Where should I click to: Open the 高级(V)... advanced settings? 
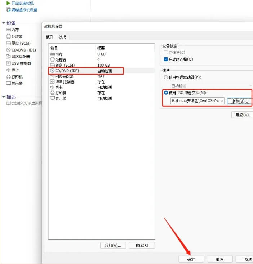click(243, 115)
